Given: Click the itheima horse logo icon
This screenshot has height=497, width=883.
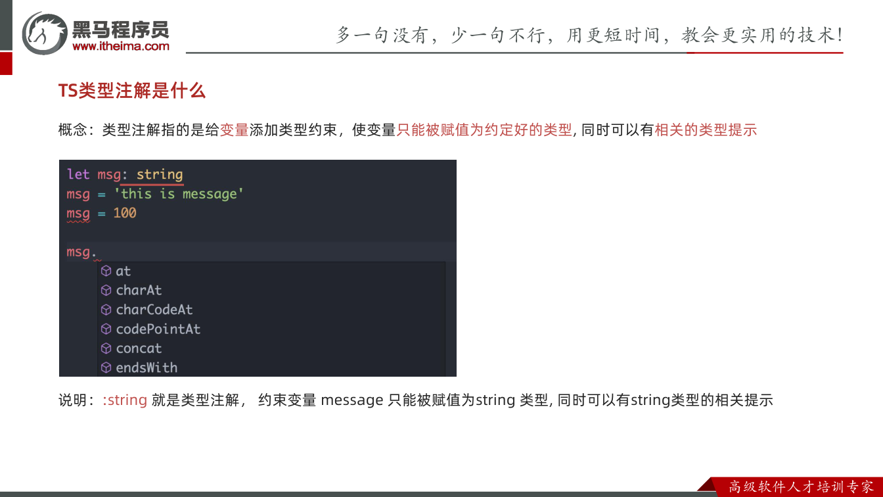Looking at the screenshot, I should tap(43, 33).
